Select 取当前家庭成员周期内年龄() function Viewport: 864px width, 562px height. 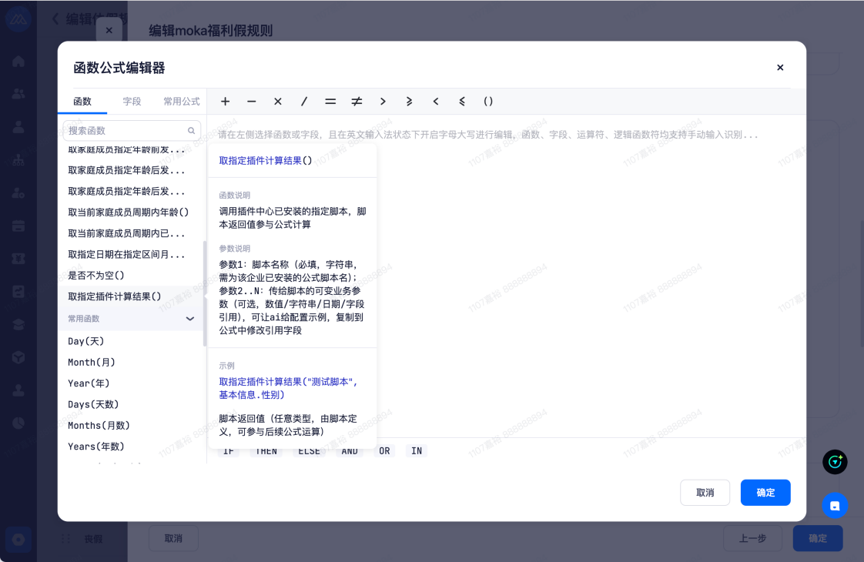[x=128, y=212]
